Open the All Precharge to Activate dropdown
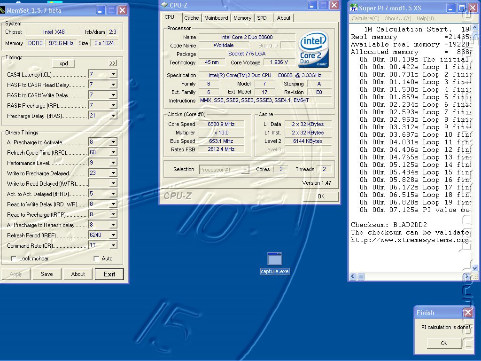481x361 pixels. click(x=114, y=142)
